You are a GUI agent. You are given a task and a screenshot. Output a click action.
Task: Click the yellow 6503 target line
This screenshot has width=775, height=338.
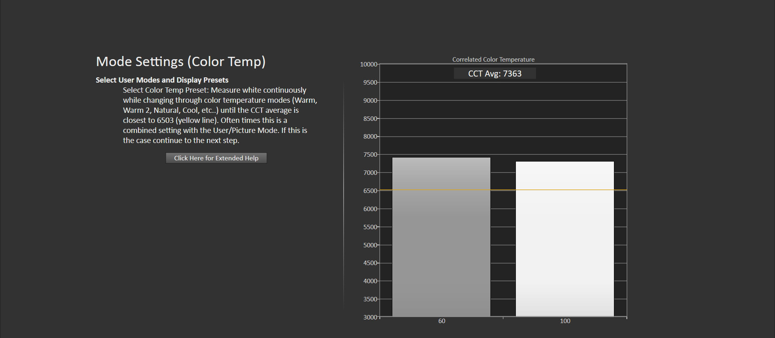click(x=503, y=190)
